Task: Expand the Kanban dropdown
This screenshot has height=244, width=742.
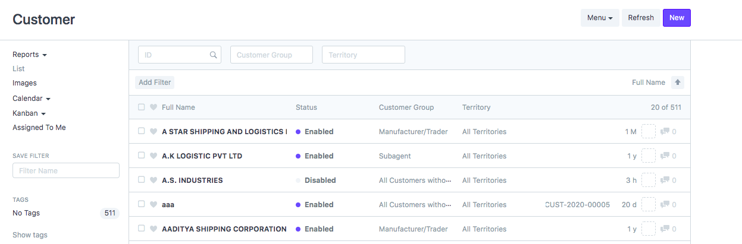Action: pyautogui.click(x=29, y=113)
